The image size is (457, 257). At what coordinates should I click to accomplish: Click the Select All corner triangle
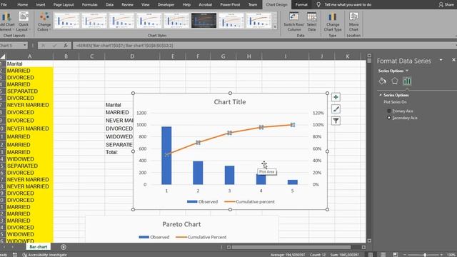pos(3,56)
